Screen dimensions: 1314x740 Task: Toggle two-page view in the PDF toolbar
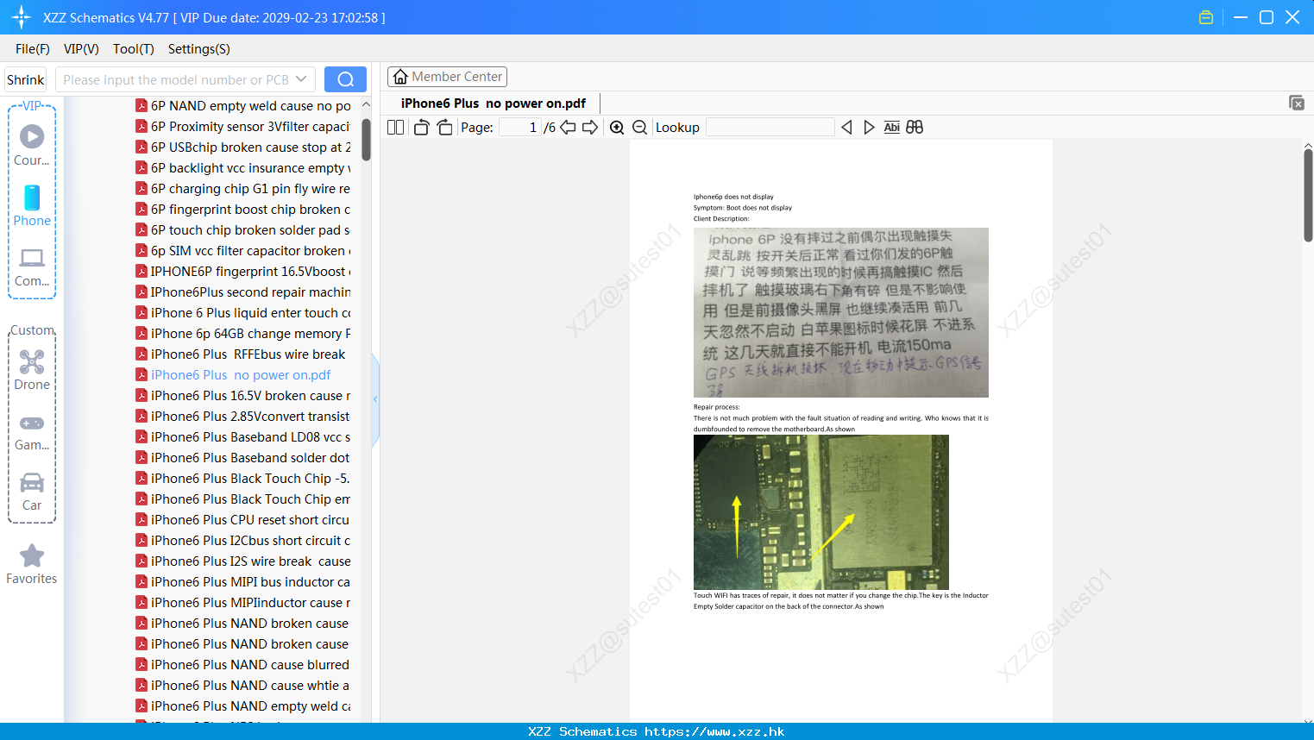pos(396,128)
